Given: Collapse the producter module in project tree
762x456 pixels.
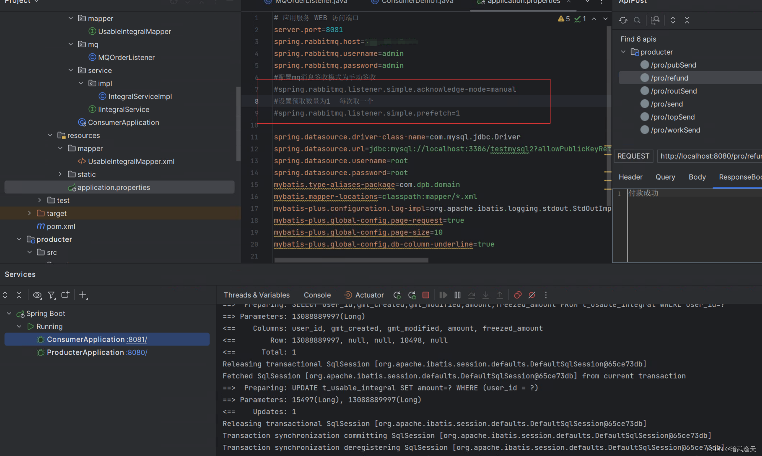Looking at the screenshot, I should point(19,239).
